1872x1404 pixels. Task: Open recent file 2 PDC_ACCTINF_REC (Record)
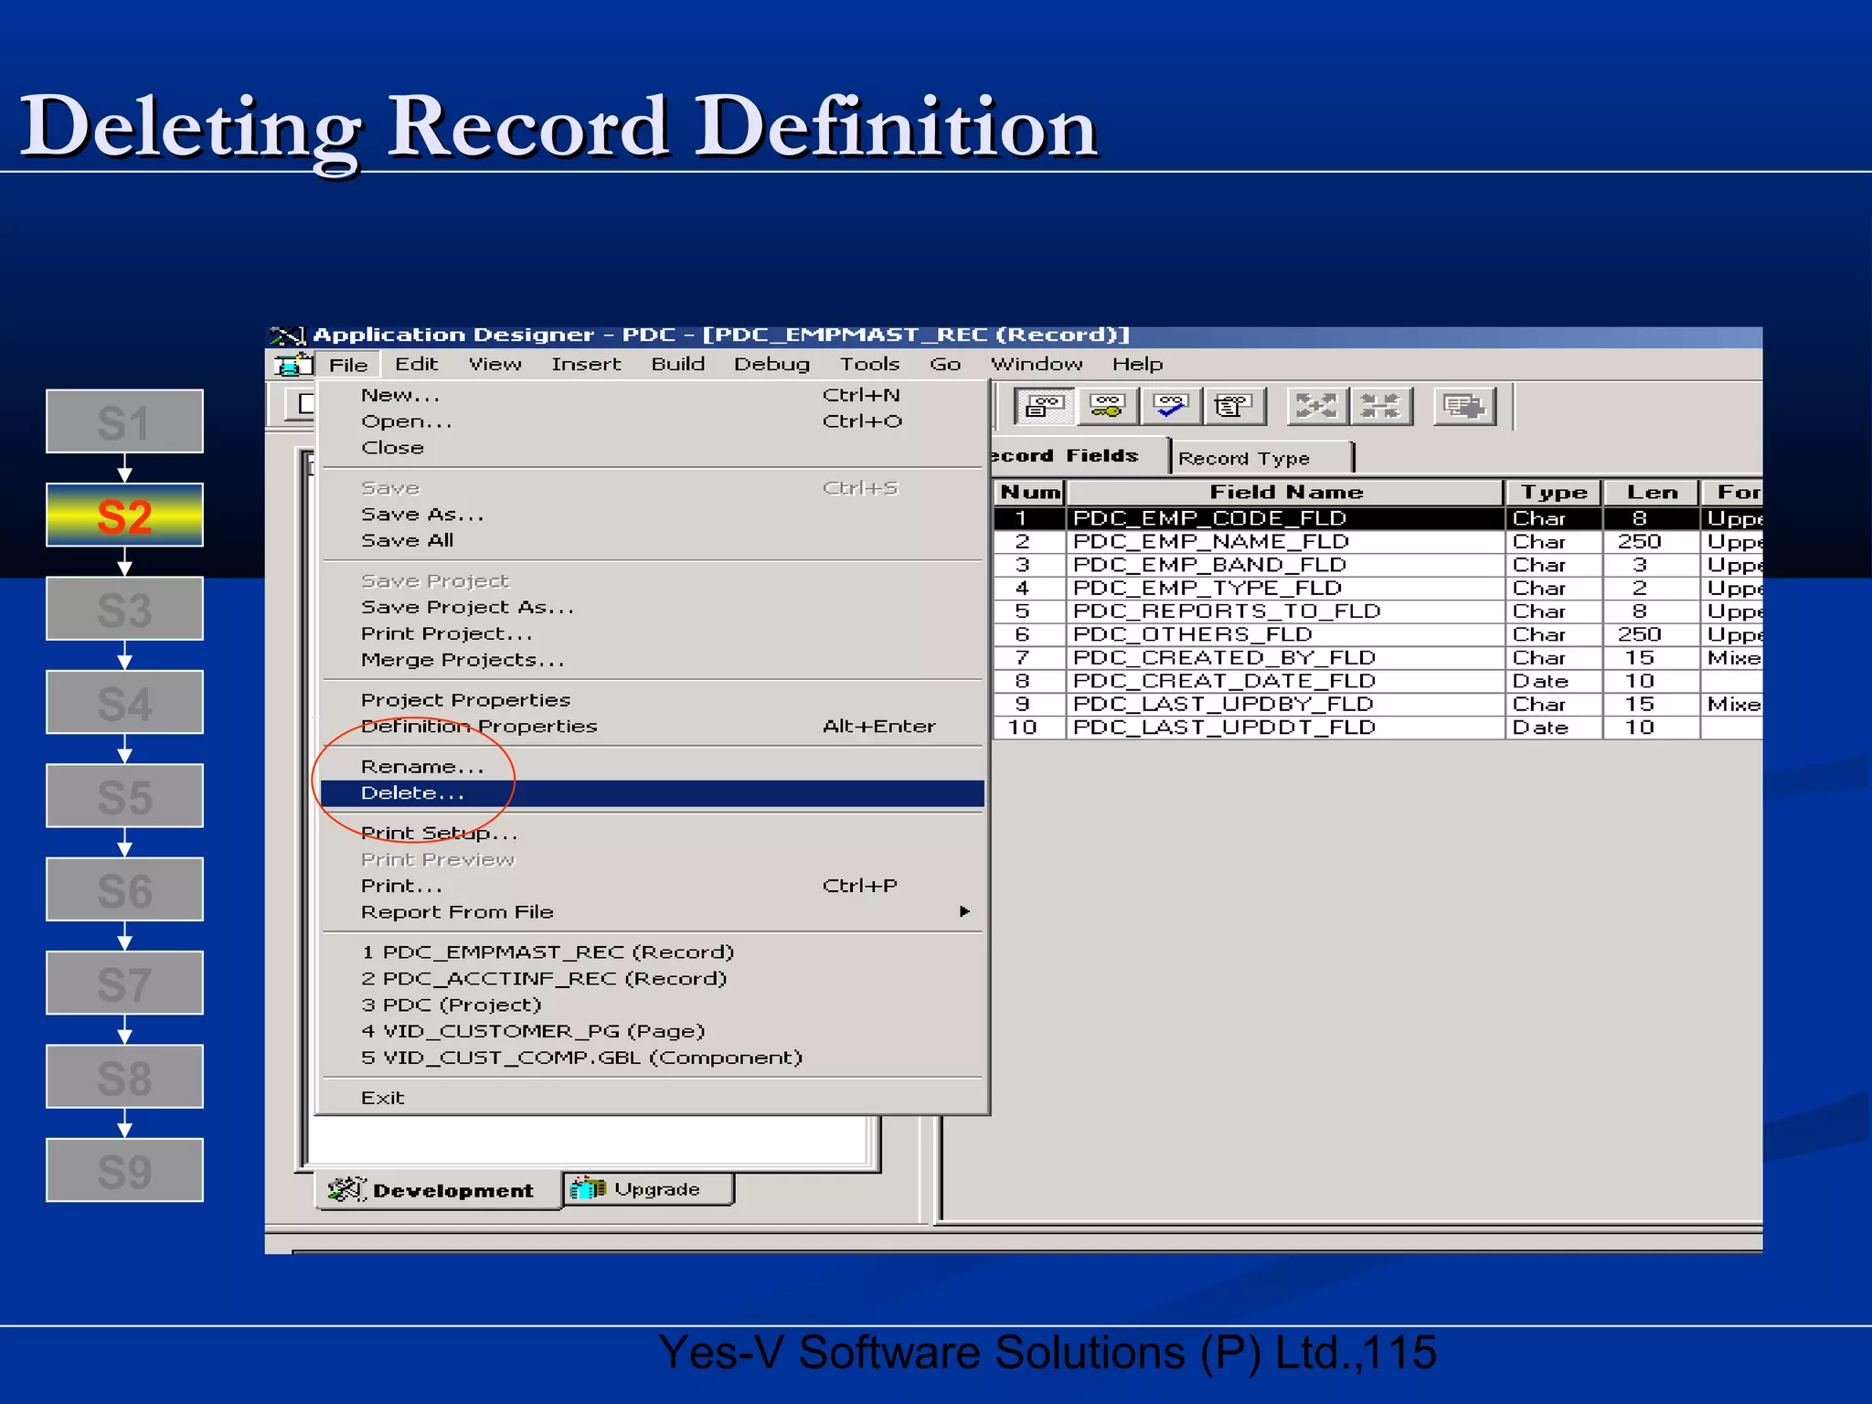click(x=653, y=979)
